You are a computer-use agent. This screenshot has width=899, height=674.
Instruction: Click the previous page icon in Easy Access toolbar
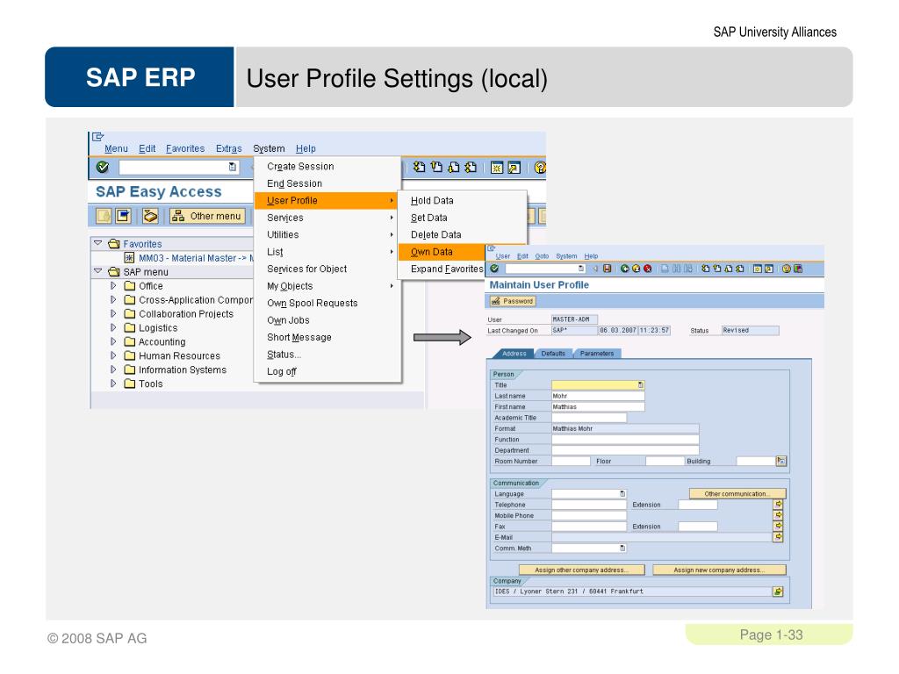(436, 167)
